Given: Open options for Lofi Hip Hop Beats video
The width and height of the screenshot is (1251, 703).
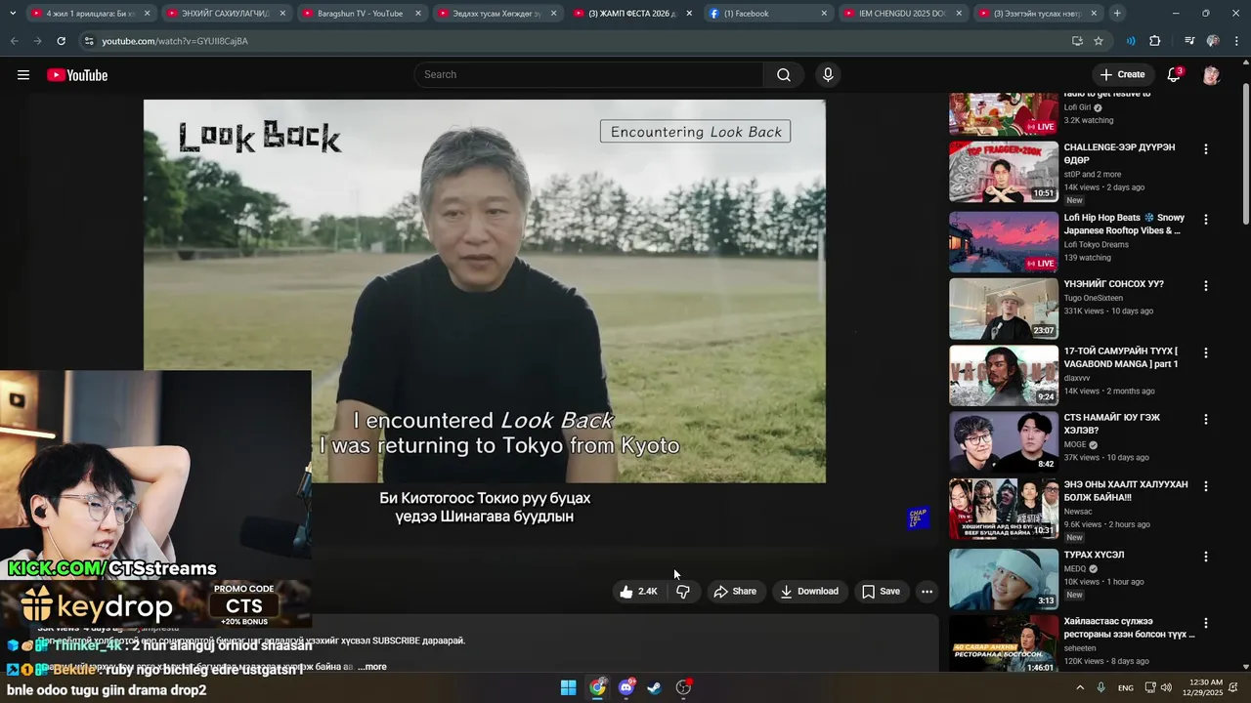Looking at the screenshot, I should pos(1205,220).
